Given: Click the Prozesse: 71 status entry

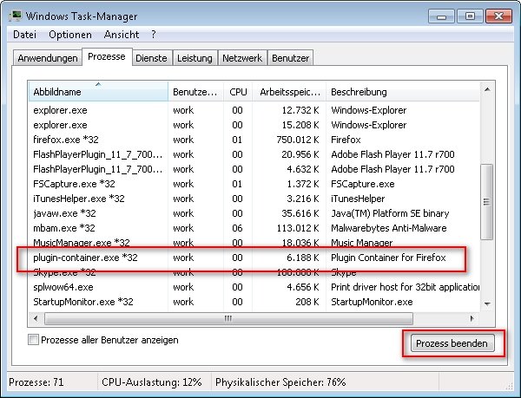Looking at the screenshot, I should pos(36,382).
